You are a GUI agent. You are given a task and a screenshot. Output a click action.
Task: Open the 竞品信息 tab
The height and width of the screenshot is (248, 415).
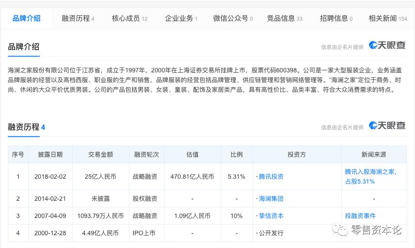coord(284,18)
